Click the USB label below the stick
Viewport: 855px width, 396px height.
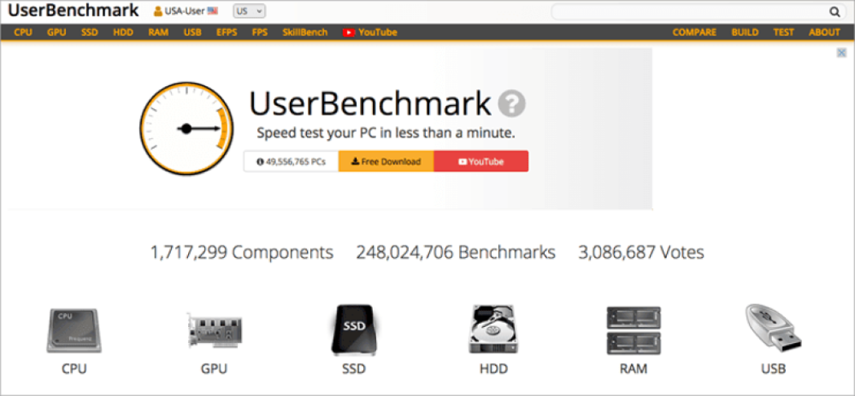click(774, 369)
